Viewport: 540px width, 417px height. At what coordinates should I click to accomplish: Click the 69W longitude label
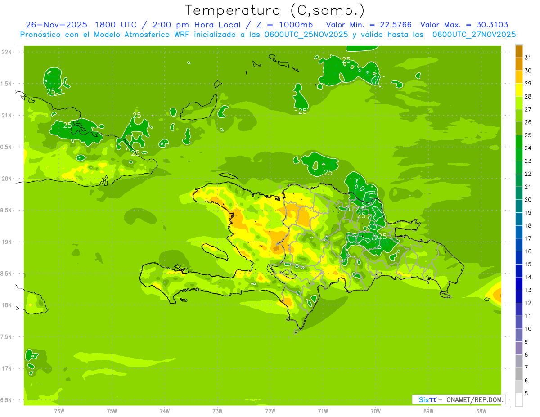pos(428,411)
